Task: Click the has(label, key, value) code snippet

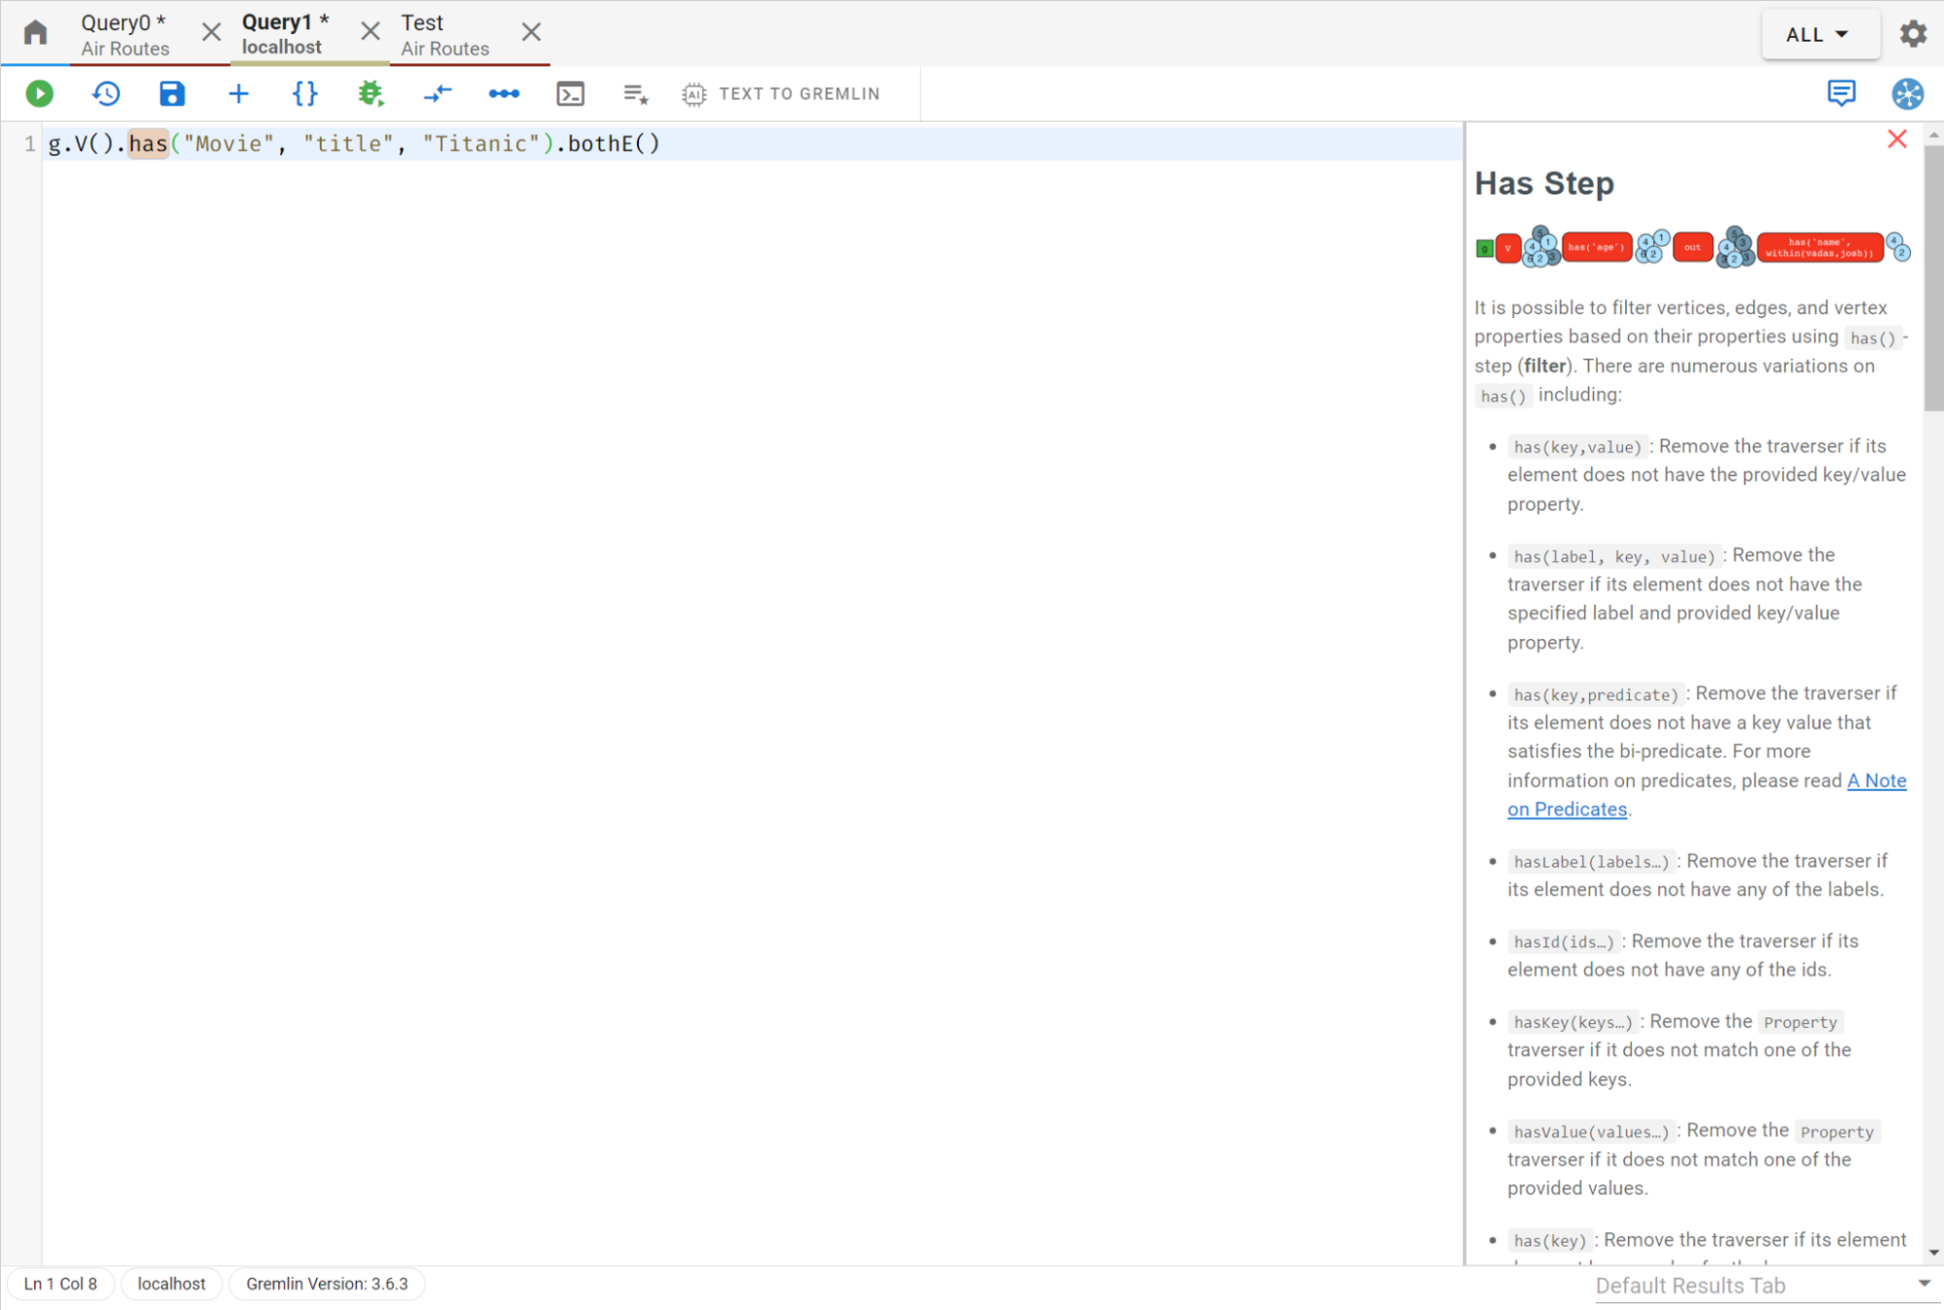Action: (x=1614, y=556)
